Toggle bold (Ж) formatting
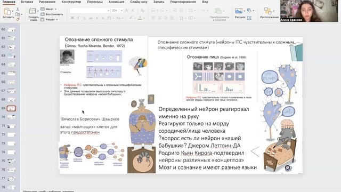 72,18
